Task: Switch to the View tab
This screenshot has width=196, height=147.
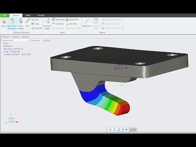Action: pos(28,15)
